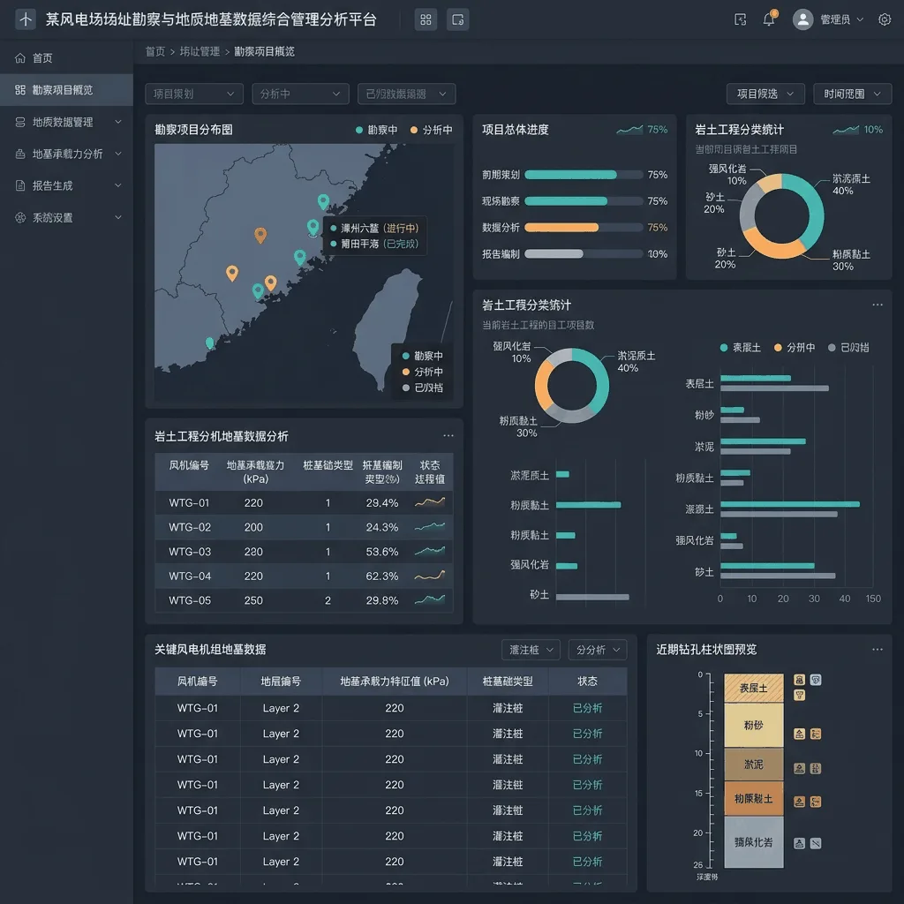The width and height of the screenshot is (904, 904).
Task: Click last icon beside 强风化岩 layer
Action: click(x=815, y=843)
